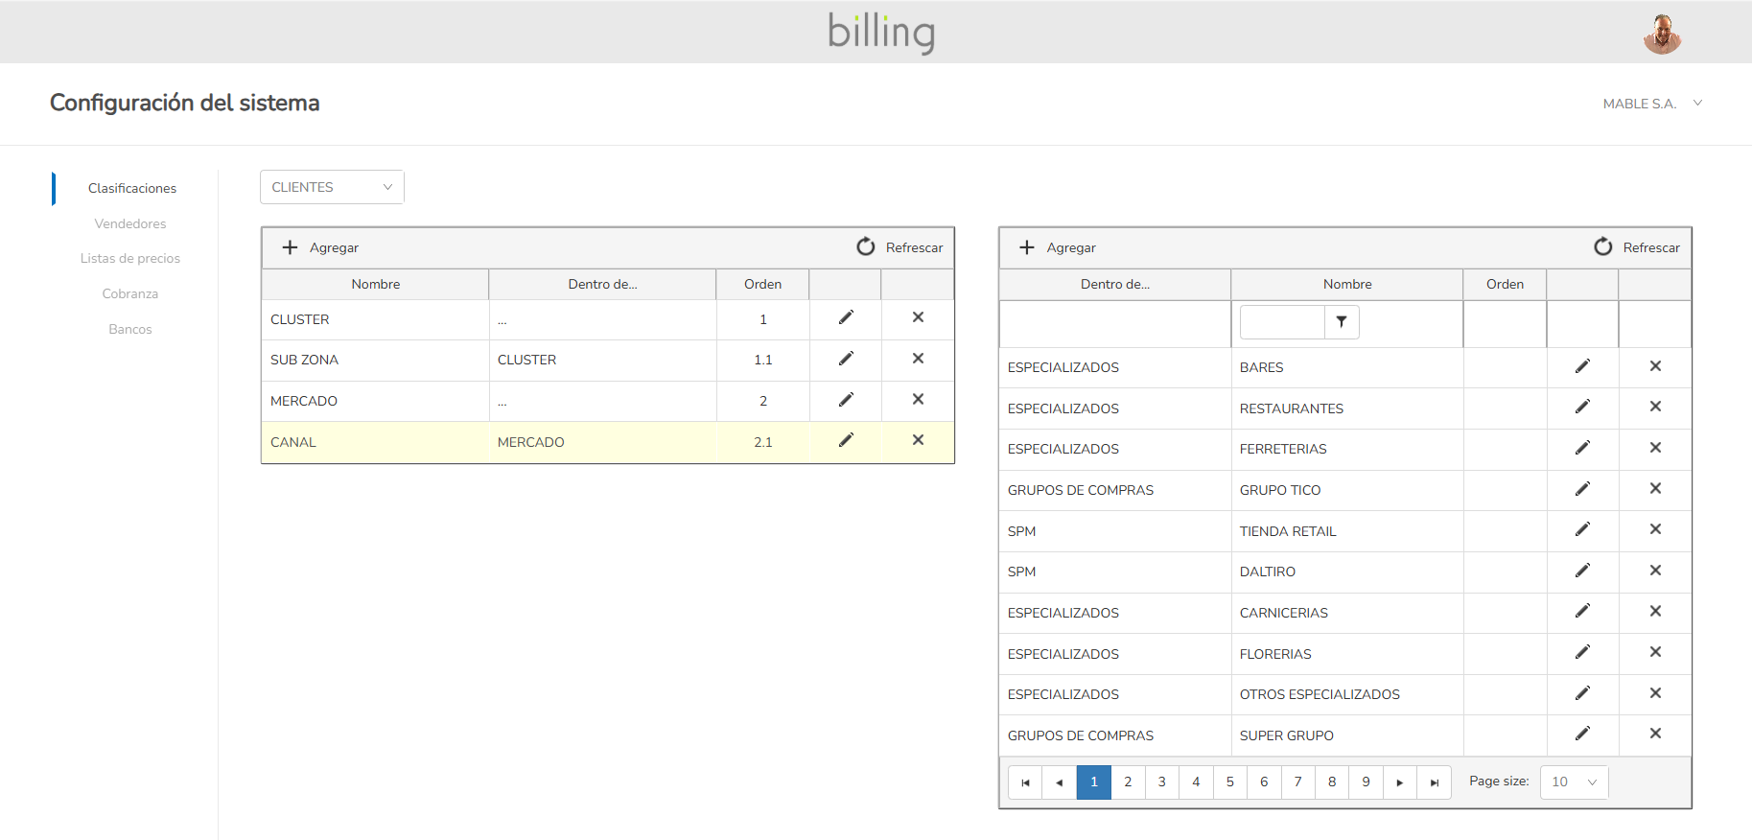
Task: Click the Nombre filter text field
Action: [1282, 322]
